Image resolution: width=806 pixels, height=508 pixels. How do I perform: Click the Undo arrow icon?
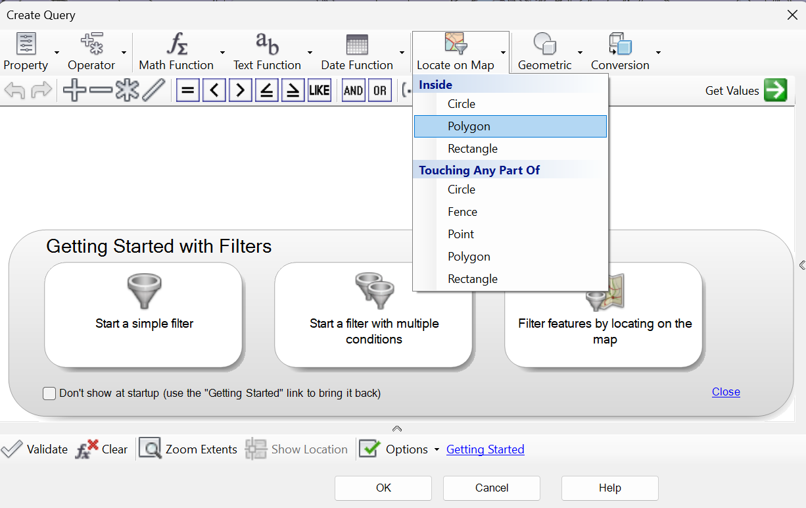[14, 90]
